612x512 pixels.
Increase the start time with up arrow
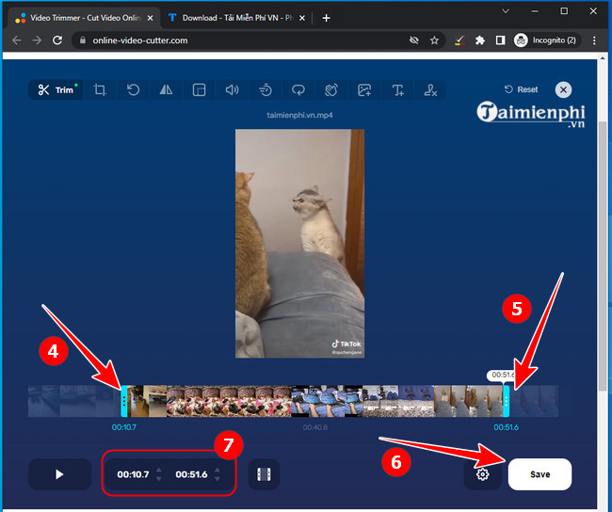(x=158, y=470)
